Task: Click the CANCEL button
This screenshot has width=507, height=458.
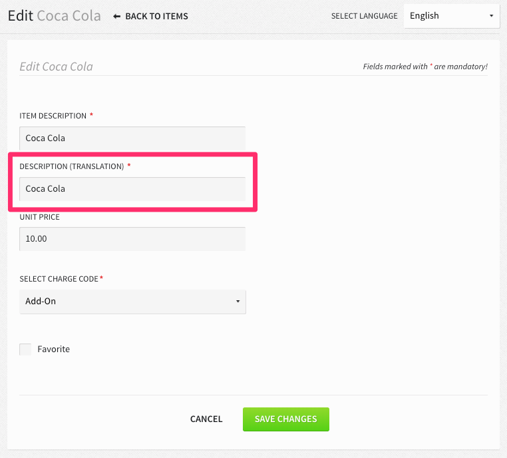Action: tap(206, 419)
